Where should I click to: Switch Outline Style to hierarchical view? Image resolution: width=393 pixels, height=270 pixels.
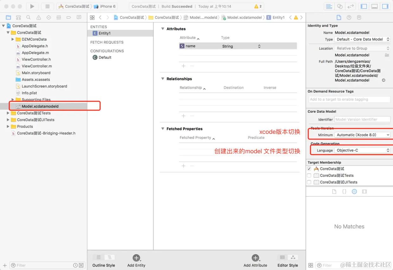[110, 257]
